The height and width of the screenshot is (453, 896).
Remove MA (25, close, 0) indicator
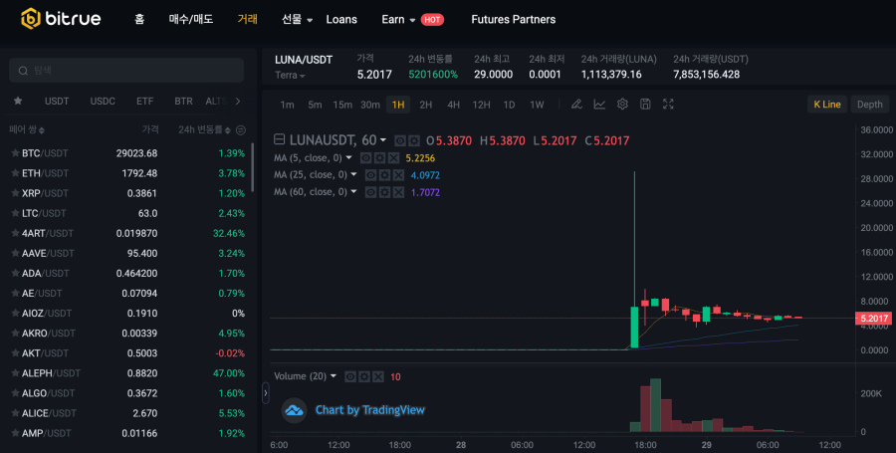click(x=398, y=175)
